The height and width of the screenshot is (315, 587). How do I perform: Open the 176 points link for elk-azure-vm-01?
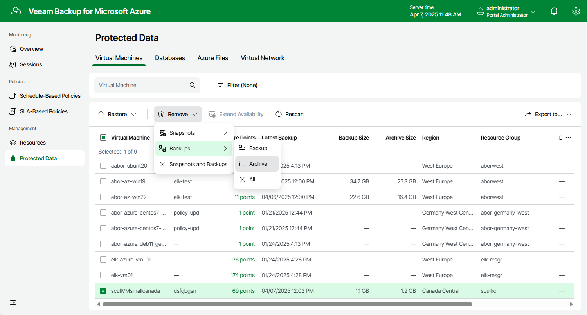click(243, 260)
